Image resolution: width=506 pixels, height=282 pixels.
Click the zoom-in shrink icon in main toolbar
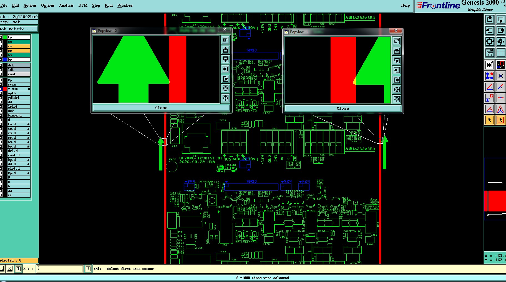(x=501, y=42)
